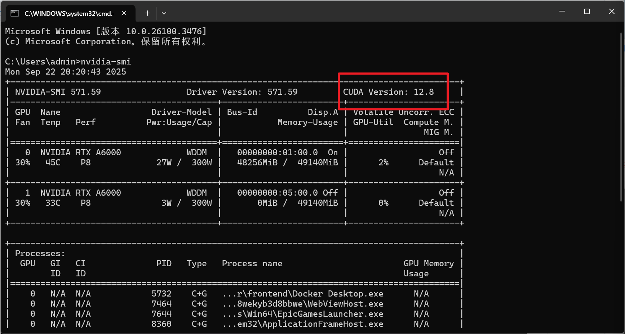
Task: Close the cmd.exe tab with its X
Action: [x=124, y=13]
